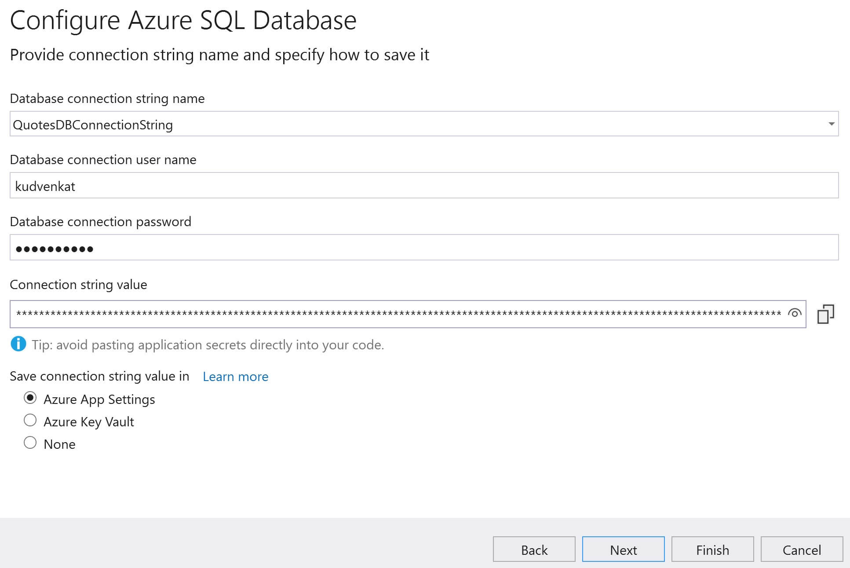The image size is (850, 568).
Task: Click the database connection password field
Action: click(424, 247)
